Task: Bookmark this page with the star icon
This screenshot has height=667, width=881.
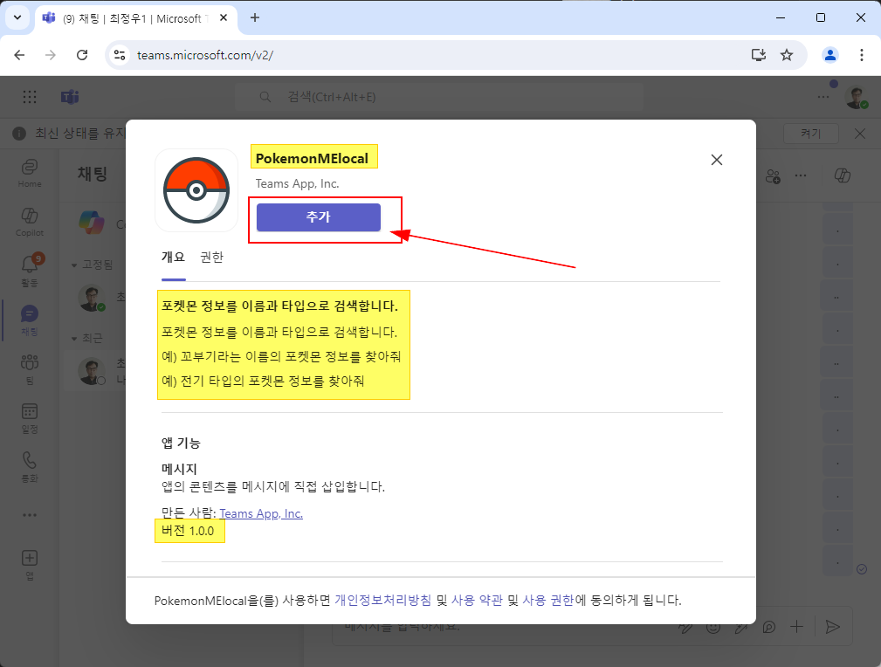Action: [787, 55]
